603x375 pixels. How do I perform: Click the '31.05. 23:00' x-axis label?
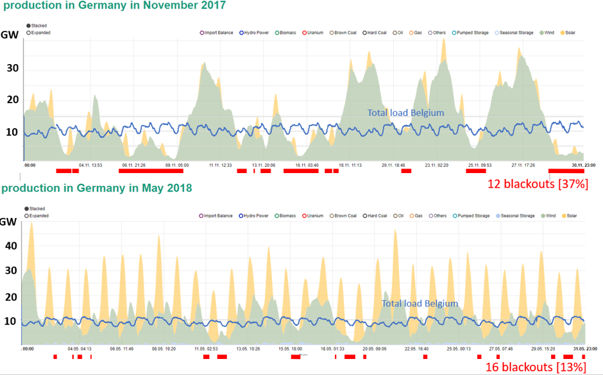coord(585,349)
